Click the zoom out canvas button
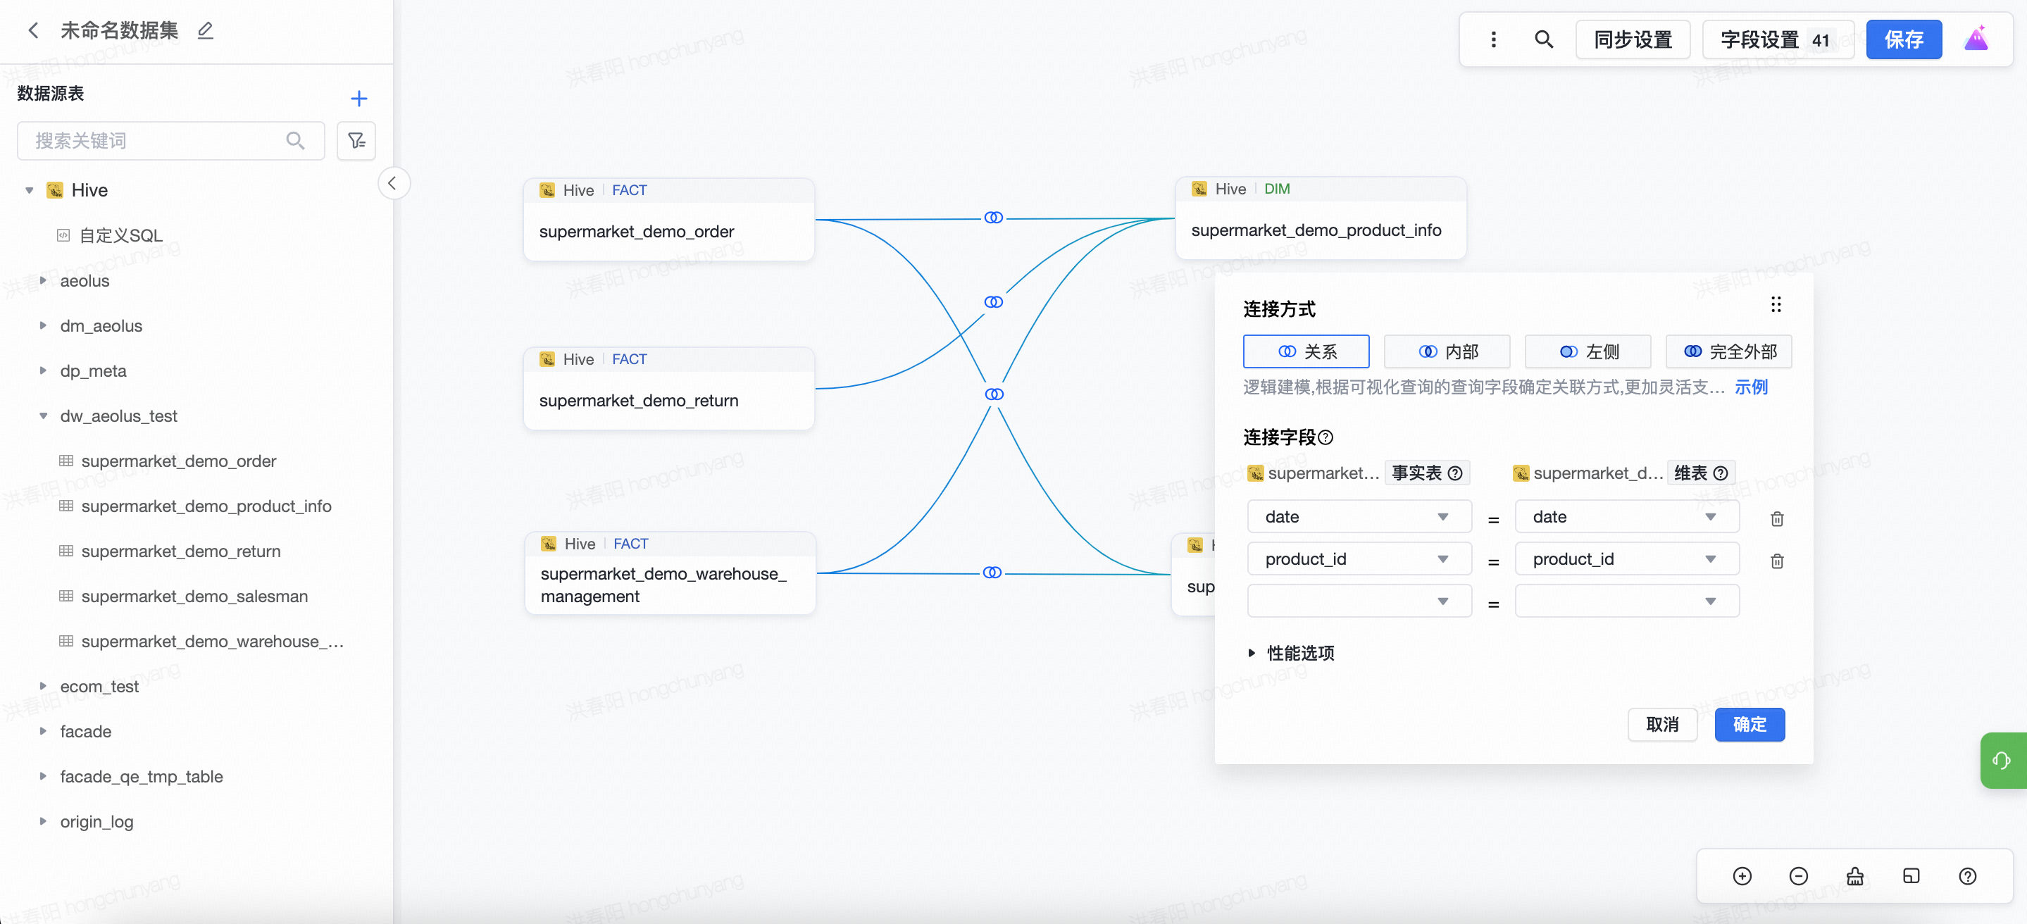 point(1798,876)
